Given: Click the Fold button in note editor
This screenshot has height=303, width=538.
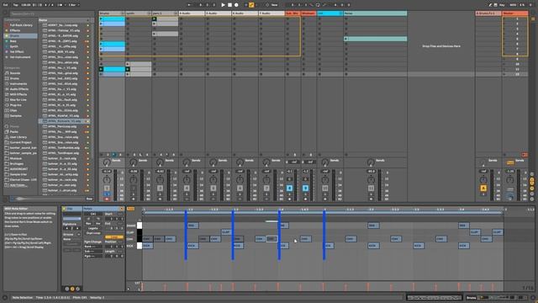Looking at the screenshot, I should (131, 209).
